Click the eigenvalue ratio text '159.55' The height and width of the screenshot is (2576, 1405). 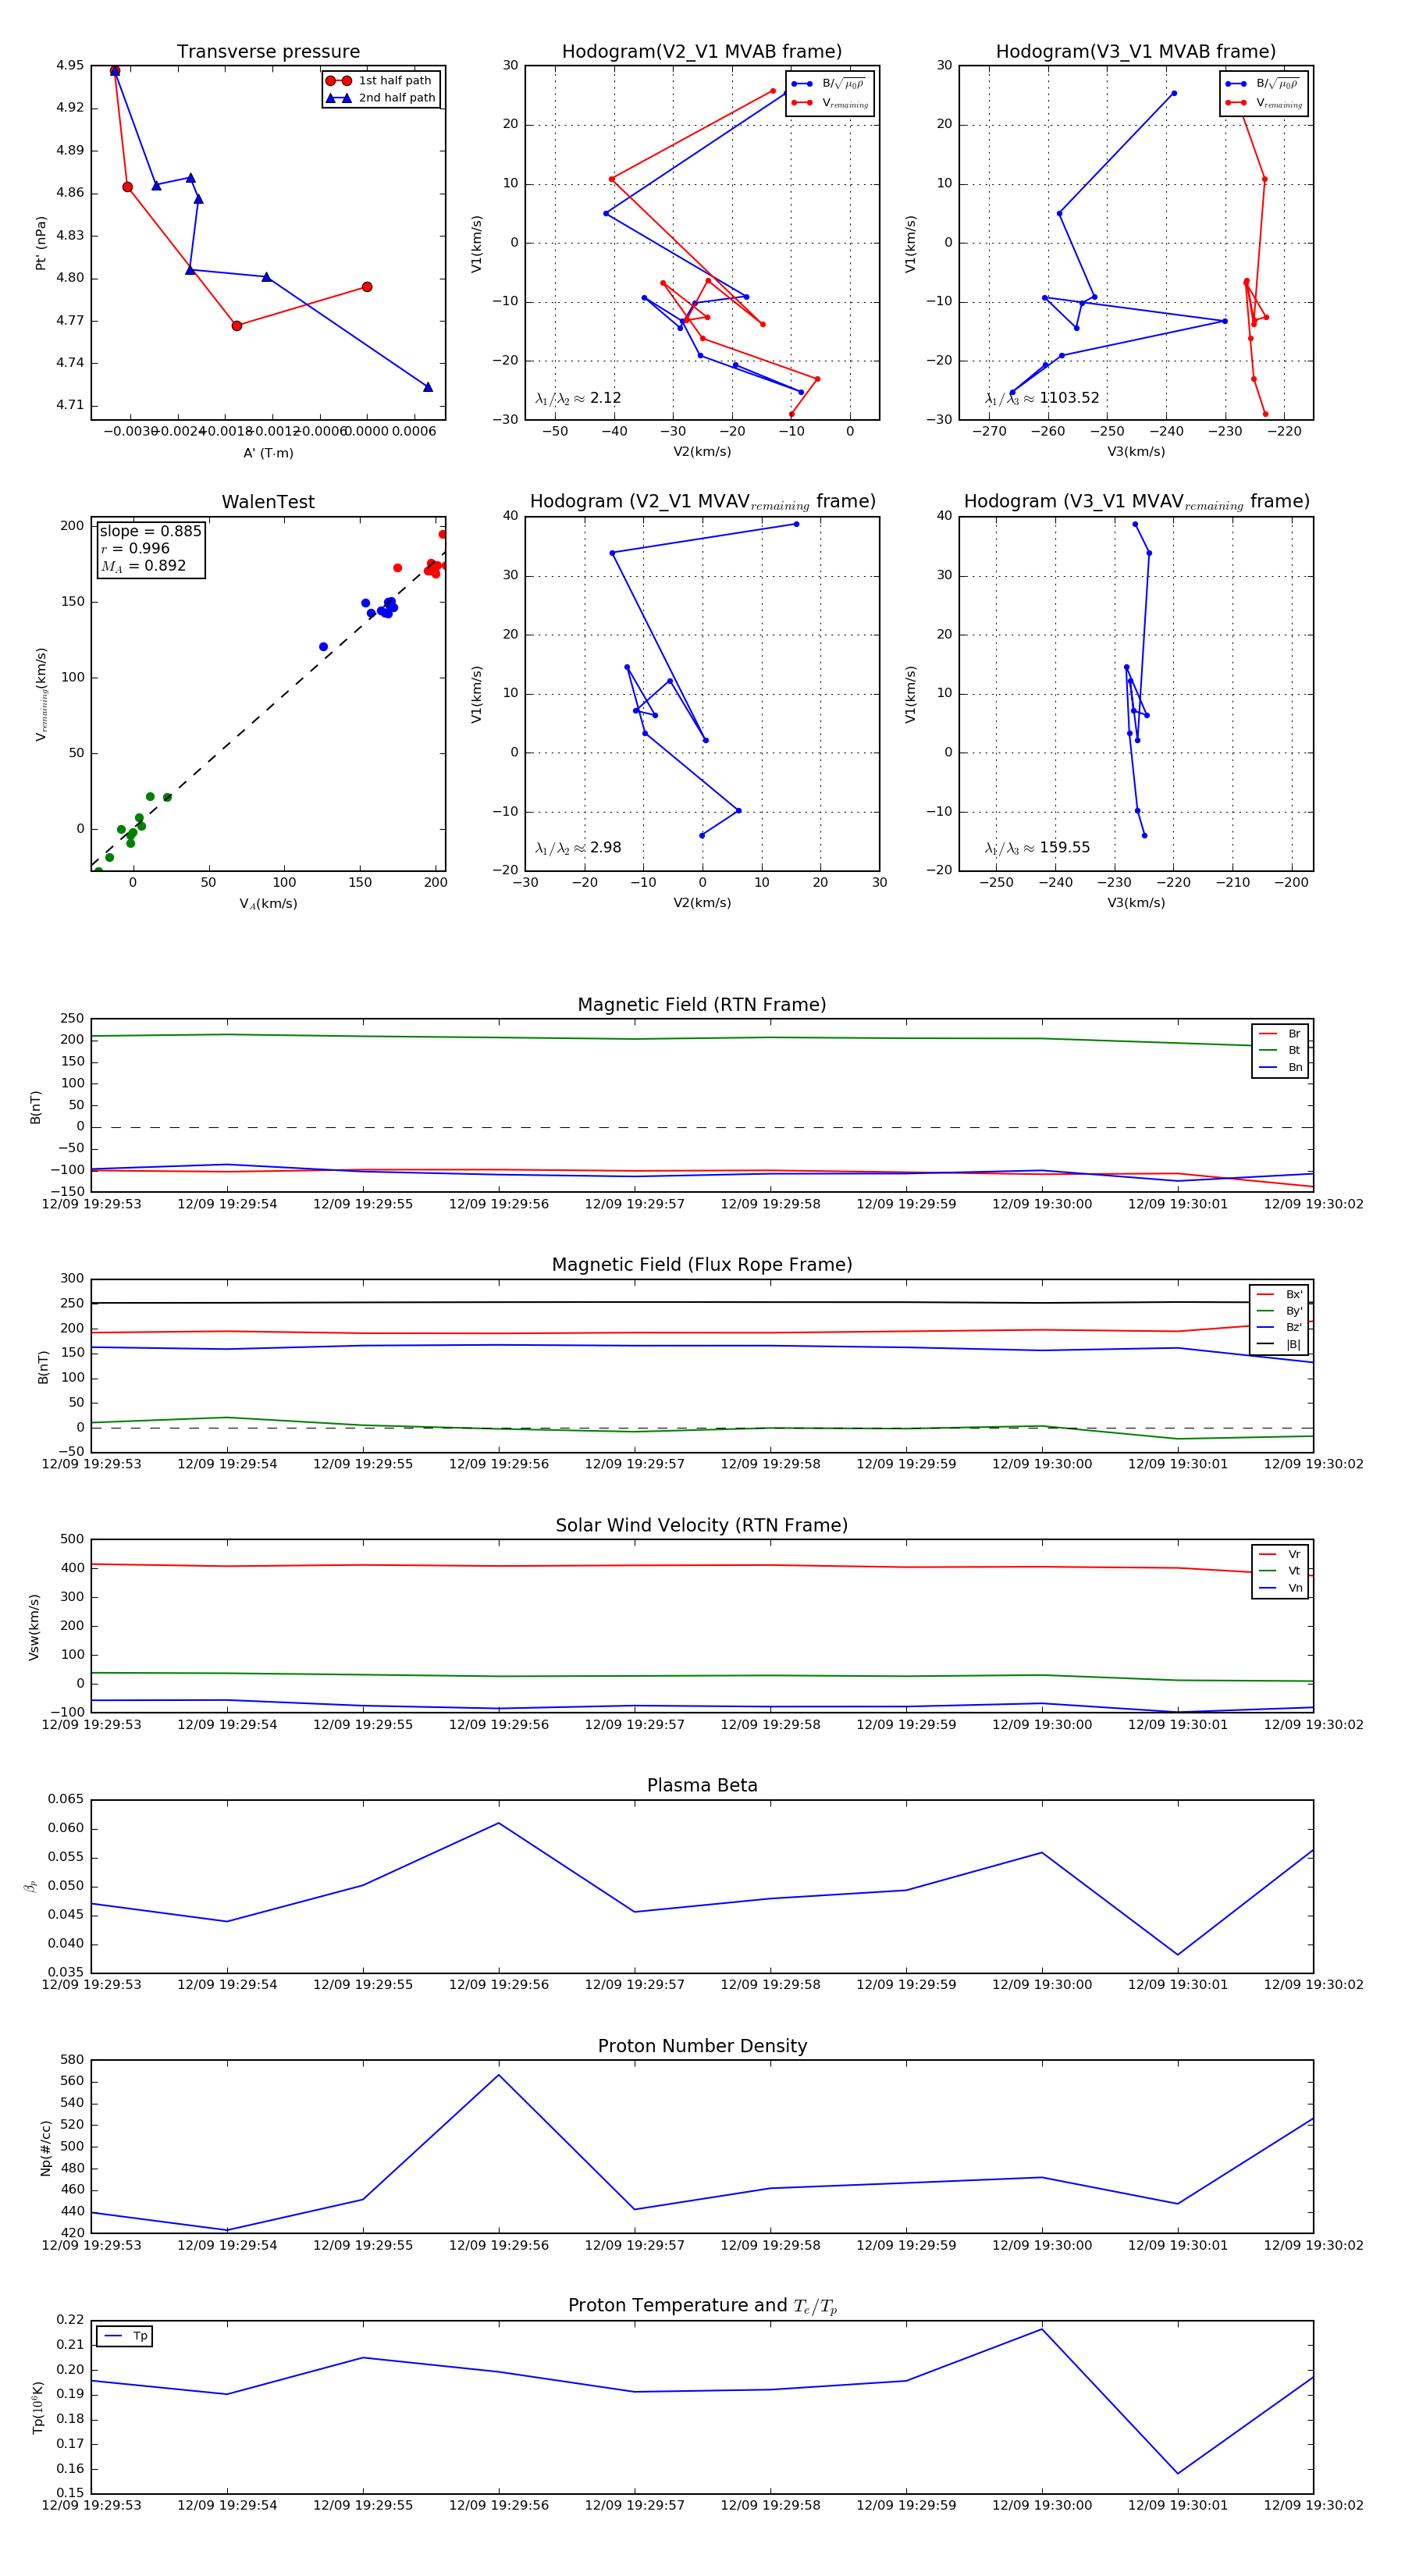1065,848
